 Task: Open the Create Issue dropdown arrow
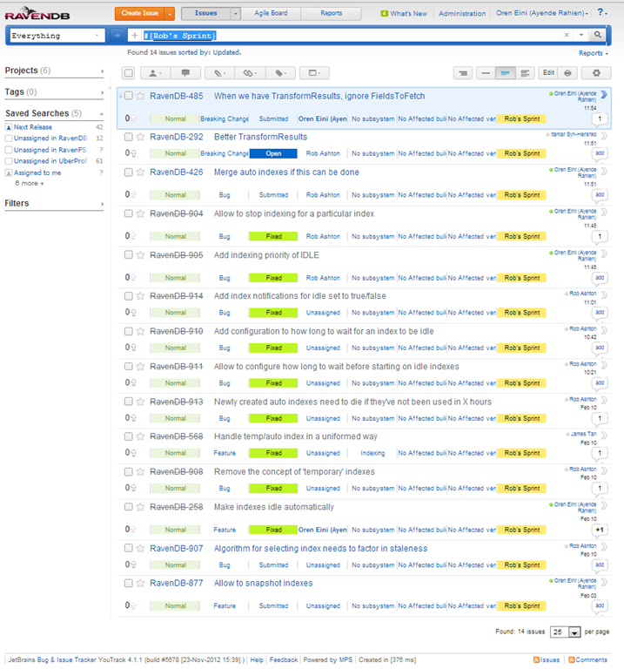click(x=170, y=14)
